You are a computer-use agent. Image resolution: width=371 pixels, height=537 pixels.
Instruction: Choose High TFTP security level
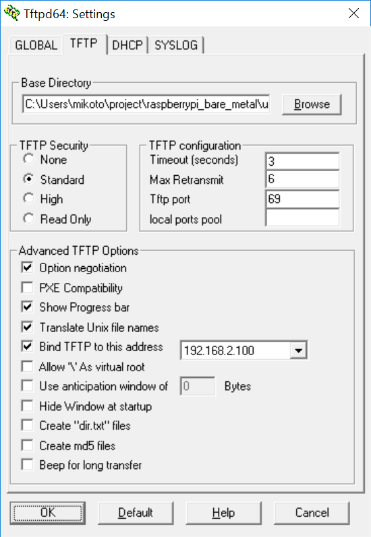[28, 198]
